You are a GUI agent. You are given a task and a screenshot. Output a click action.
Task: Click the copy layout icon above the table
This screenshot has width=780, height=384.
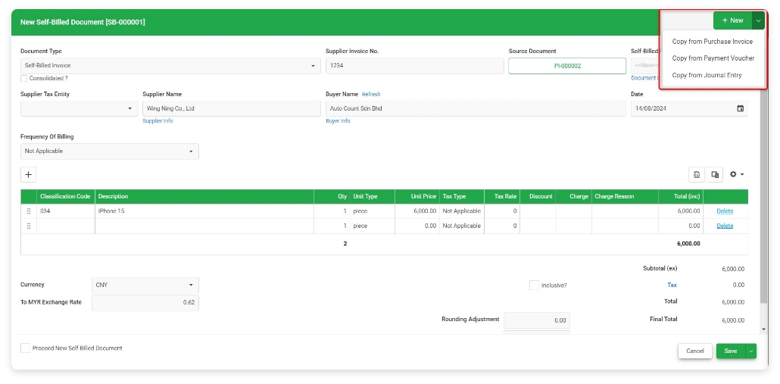tap(715, 175)
